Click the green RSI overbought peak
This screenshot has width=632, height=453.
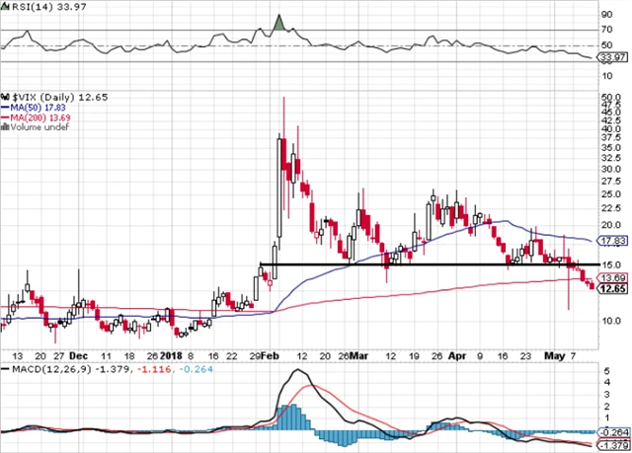278,23
